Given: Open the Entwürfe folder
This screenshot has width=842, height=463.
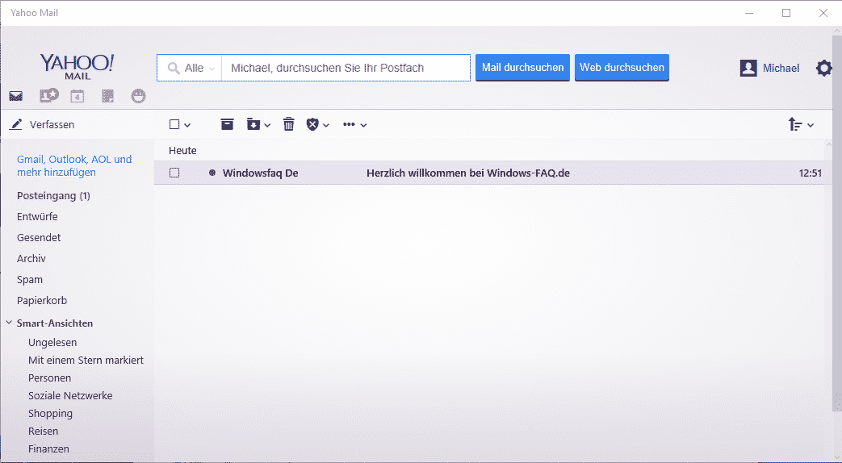Looking at the screenshot, I should (x=37, y=217).
